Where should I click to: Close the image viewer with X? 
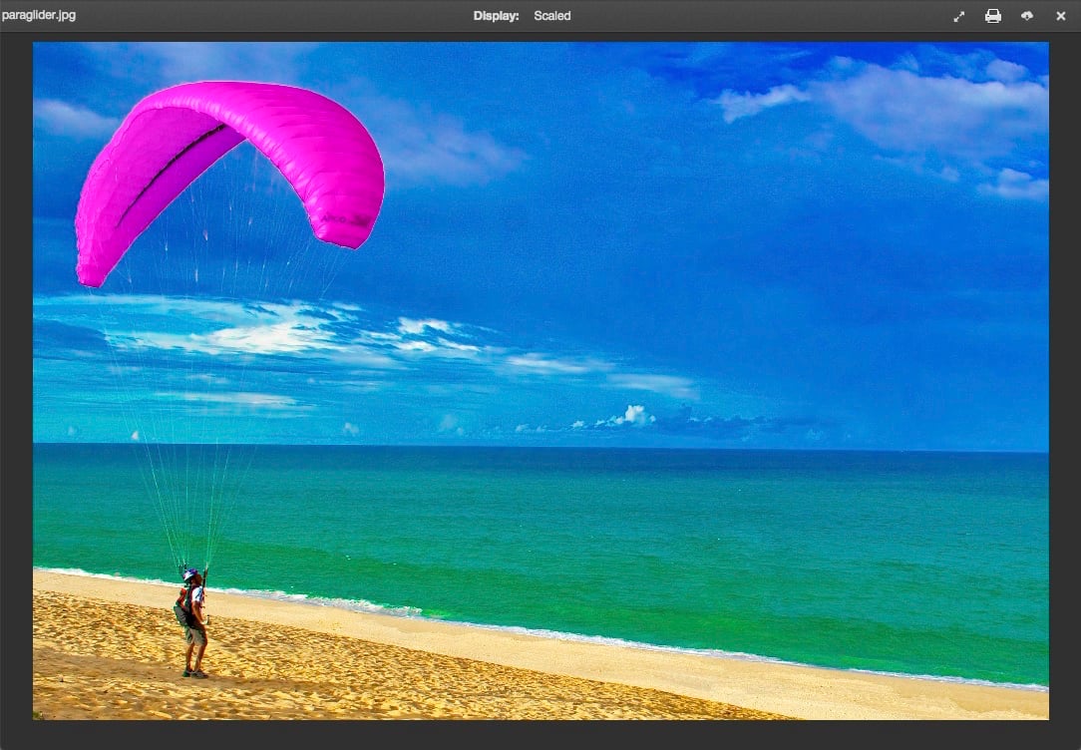pyautogui.click(x=1061, y=16)
